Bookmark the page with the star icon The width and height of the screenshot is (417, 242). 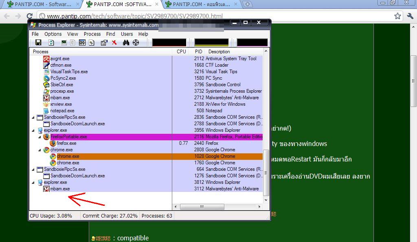tap(397, 16)
